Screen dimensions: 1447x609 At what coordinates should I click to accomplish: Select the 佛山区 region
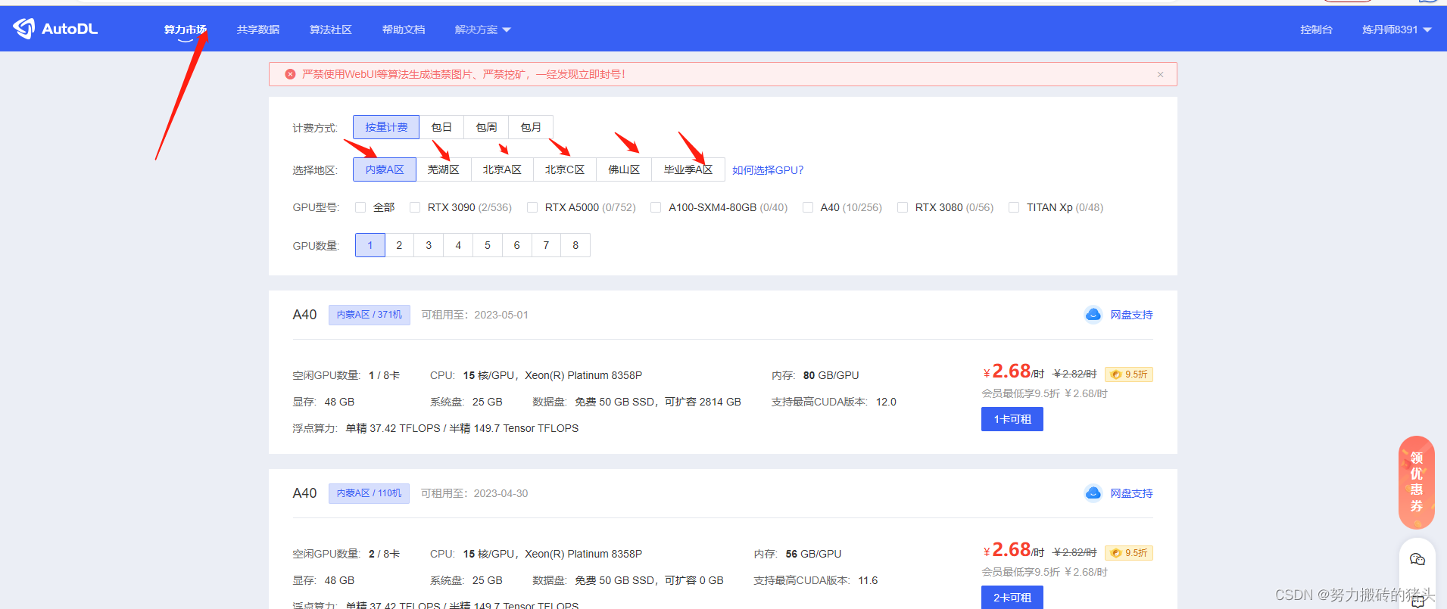coord(624,169)
